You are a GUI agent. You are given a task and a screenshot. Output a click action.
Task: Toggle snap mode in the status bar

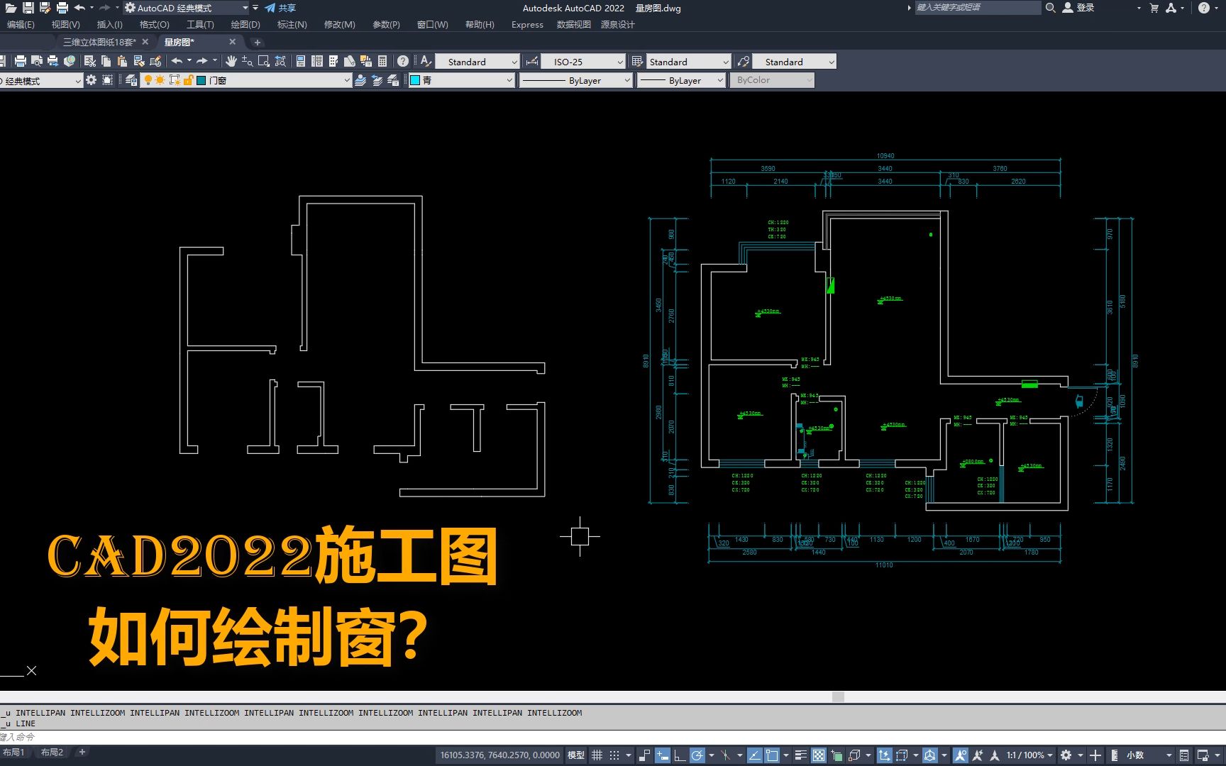614,755
